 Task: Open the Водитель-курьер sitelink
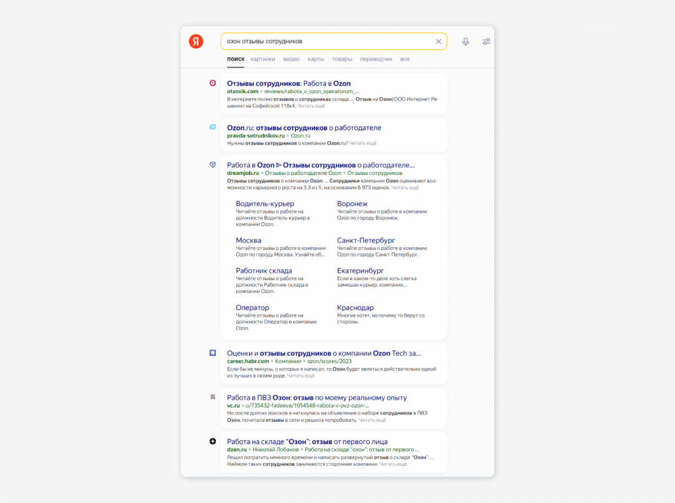tap(265, 203)
